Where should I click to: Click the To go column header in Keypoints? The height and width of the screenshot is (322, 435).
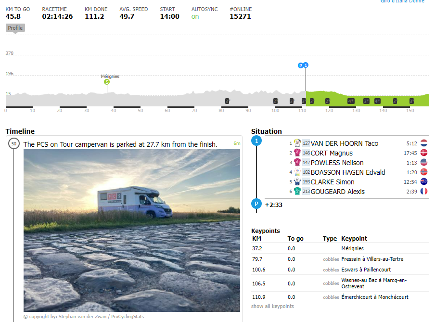coord(295,239)
